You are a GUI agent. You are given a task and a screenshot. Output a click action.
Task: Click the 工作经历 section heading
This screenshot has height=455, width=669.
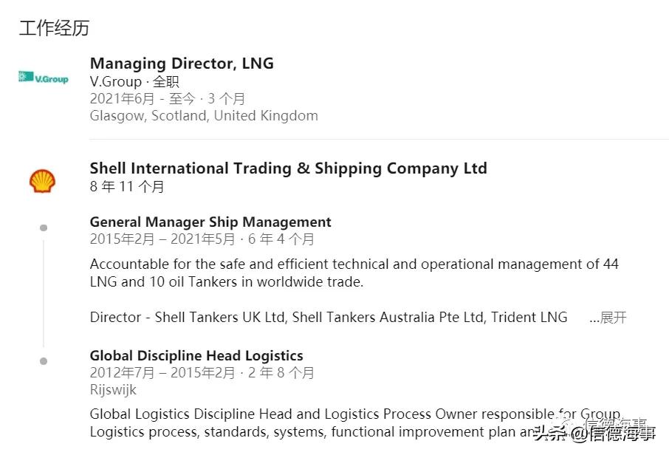pyautogui.click(x=54, y=28)
